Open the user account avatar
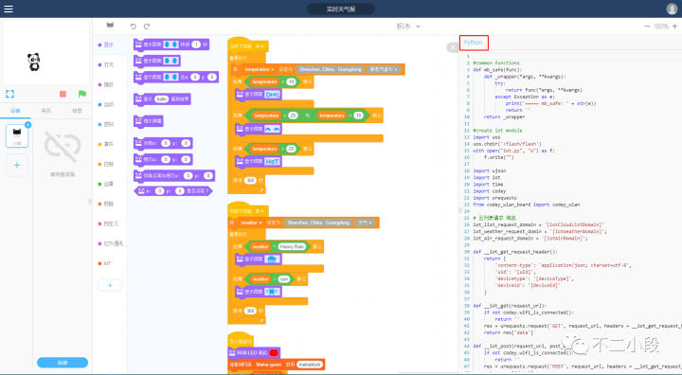 [672, 9]
